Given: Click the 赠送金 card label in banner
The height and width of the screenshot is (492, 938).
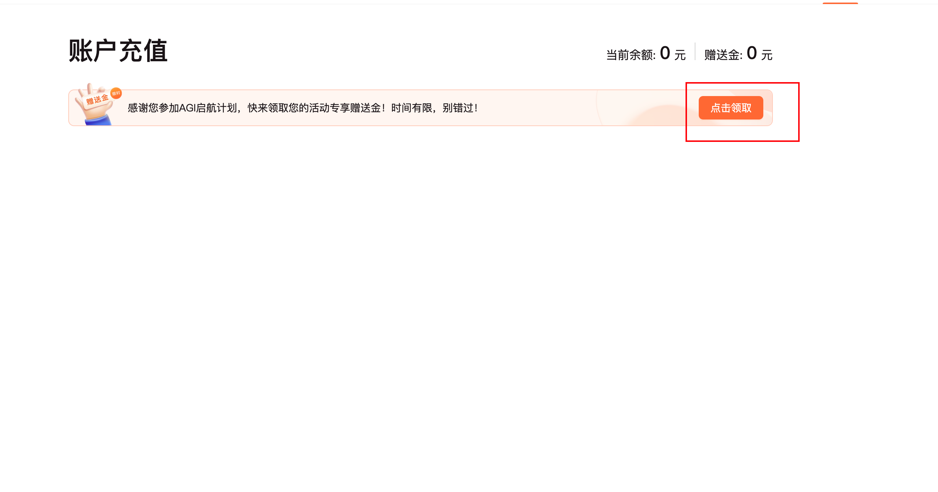Looking at the screenshot, I should [97, 99].
